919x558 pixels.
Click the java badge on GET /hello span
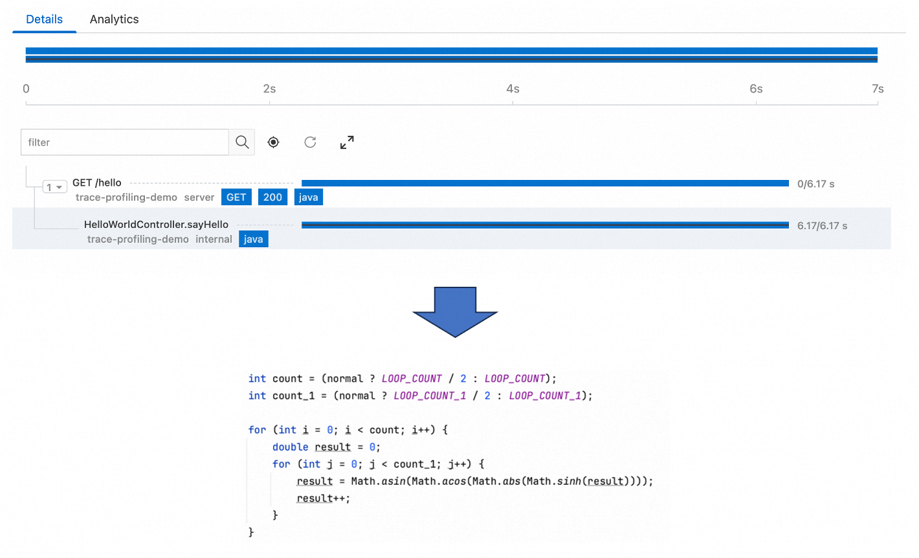[309, 197]
